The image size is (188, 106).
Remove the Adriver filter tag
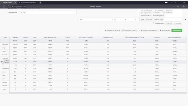(146, 19)
